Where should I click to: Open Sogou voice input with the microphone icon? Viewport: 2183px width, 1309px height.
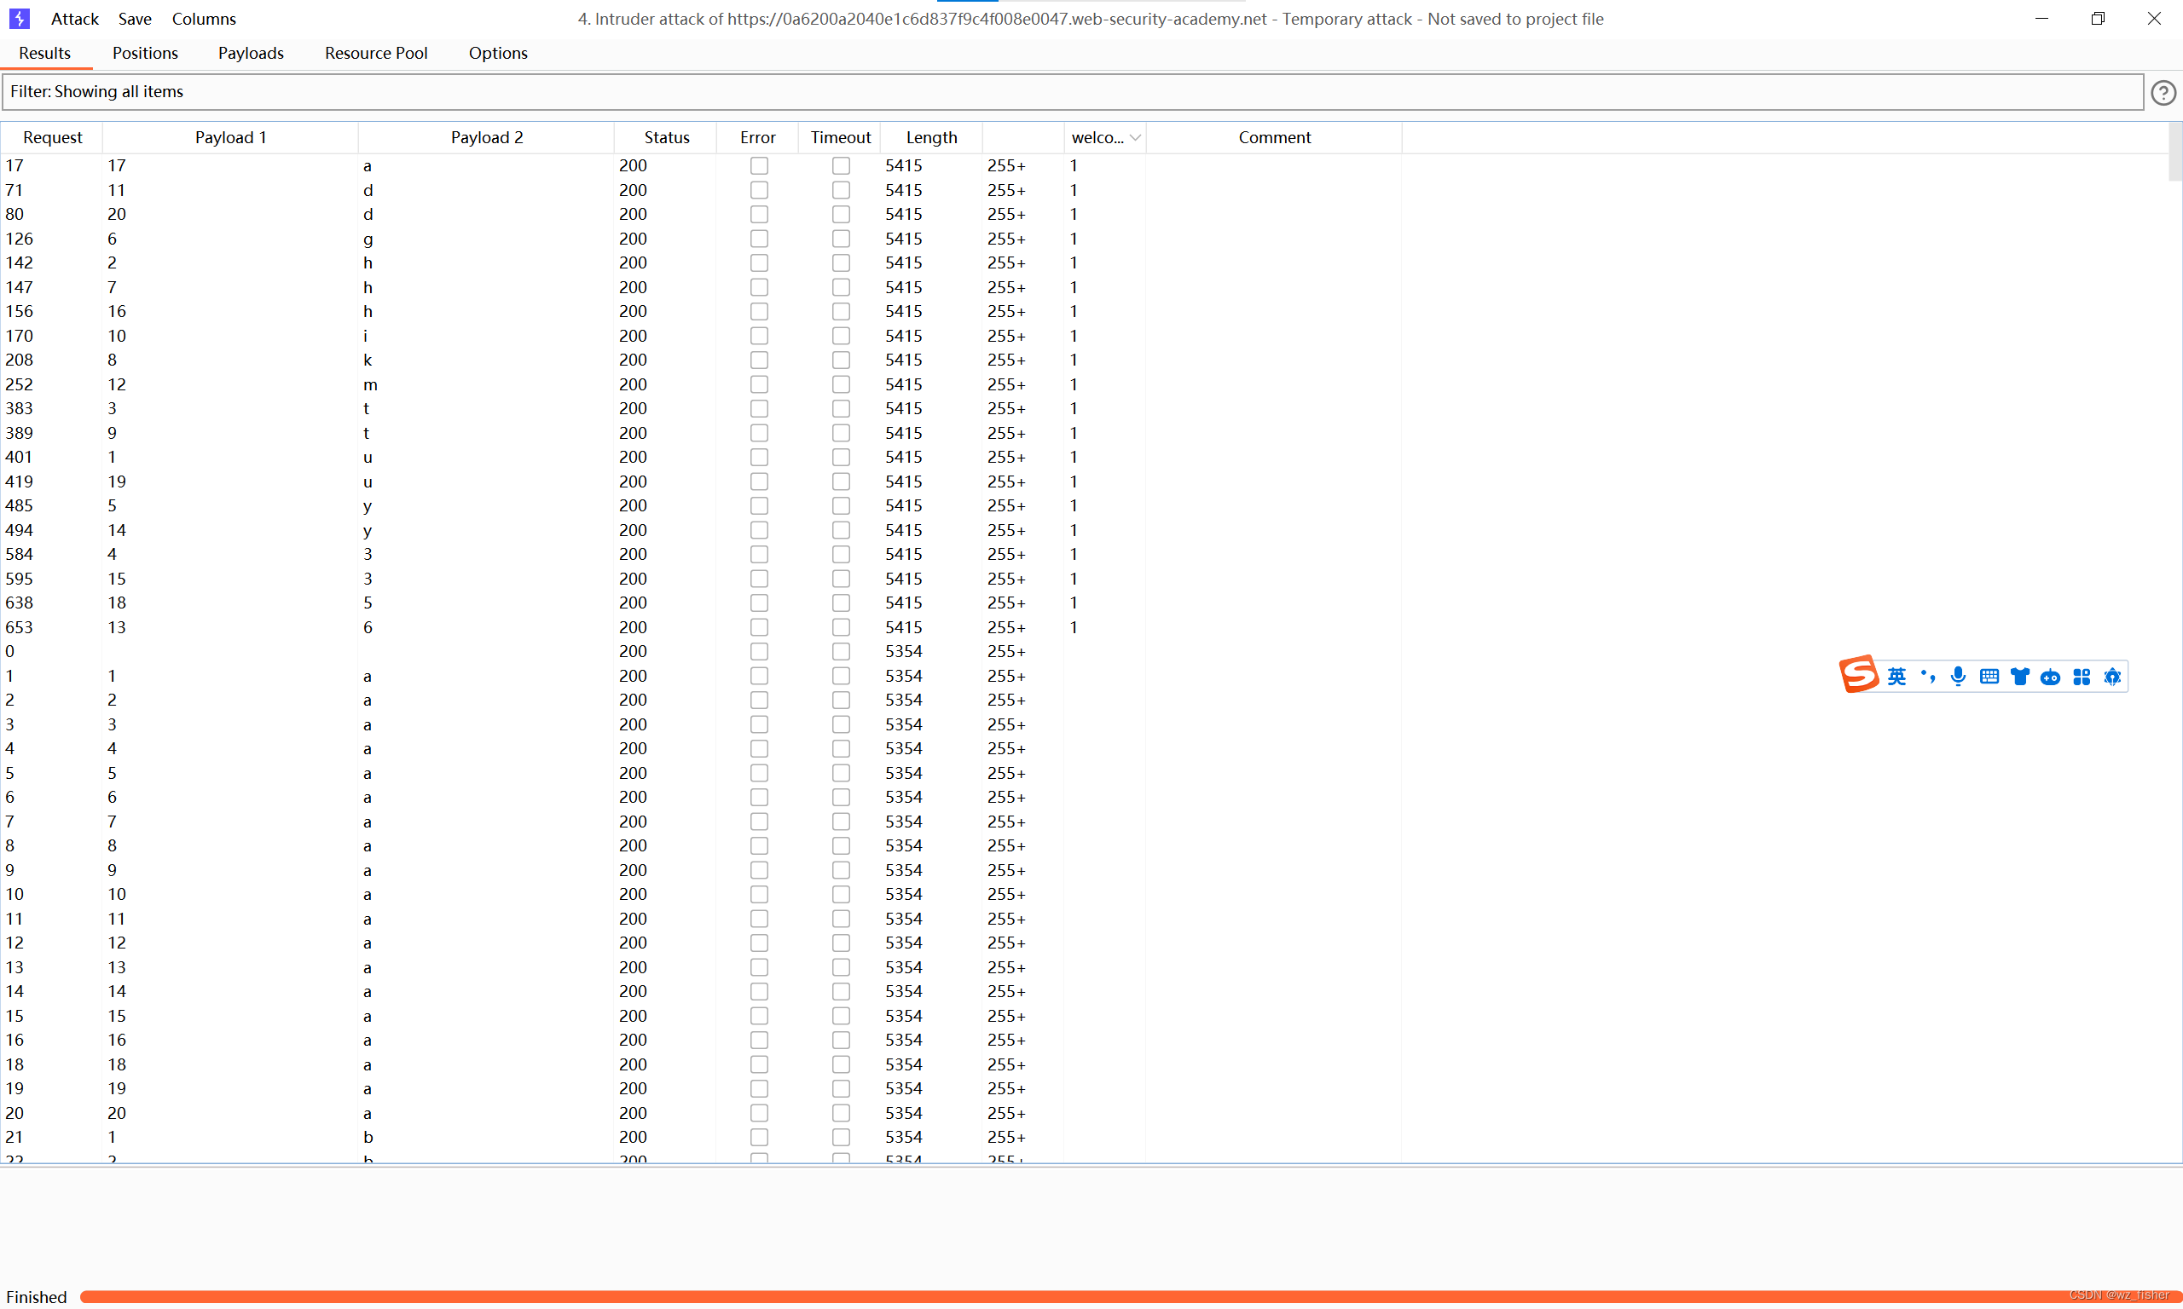pos(1958,676)
